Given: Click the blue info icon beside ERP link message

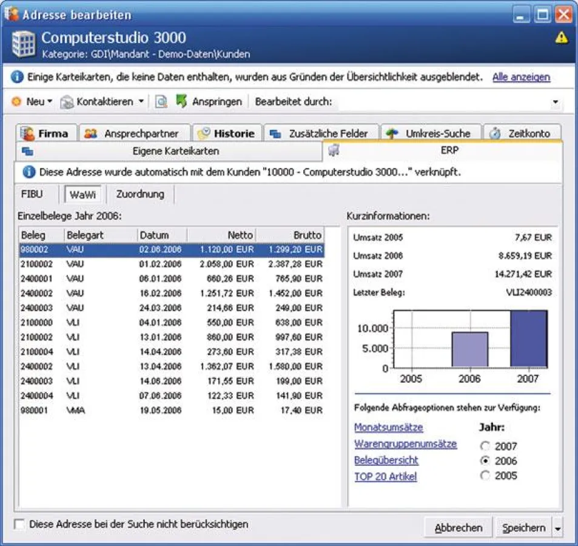Looking at the screenshot, I should tap(29, 172).
